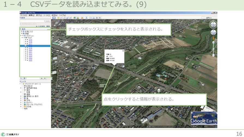
Task: Click the ログイン button
Action: [x=209, y=18]
